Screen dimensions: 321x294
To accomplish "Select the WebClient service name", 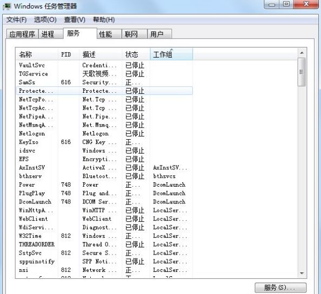I will click(33, 219).
